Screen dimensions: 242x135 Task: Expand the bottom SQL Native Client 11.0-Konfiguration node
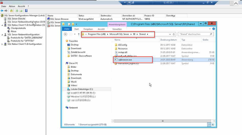(2, 44)
